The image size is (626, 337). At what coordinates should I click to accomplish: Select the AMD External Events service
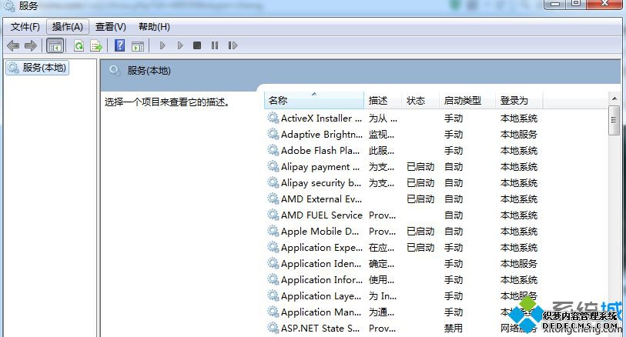click(x=403, y=199)
